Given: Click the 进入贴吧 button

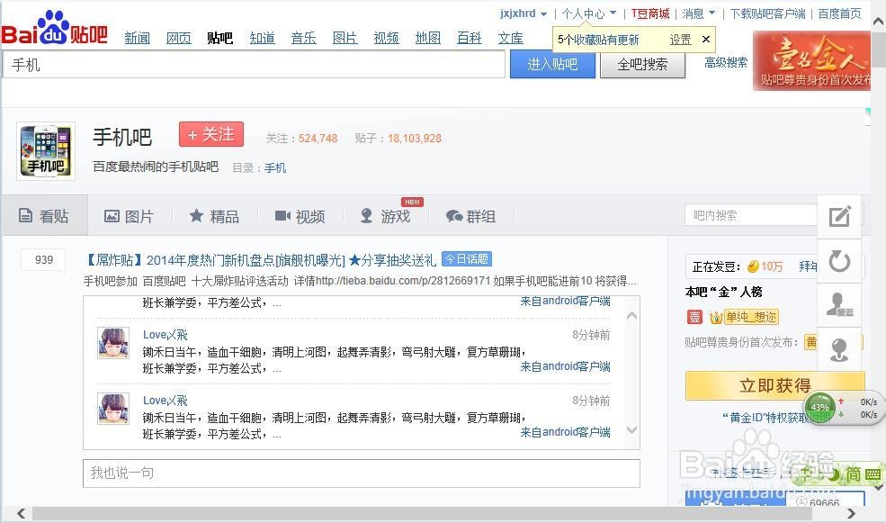Looking at the screenshot, I should tap(552, 64).
